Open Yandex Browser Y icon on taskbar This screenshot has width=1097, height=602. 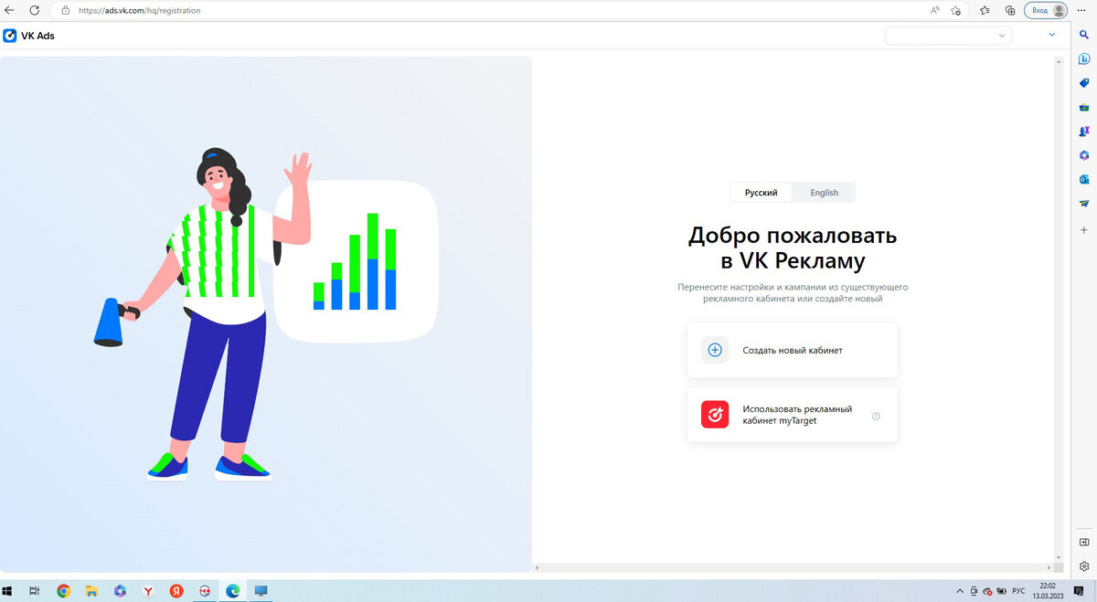tap(148, 591)
